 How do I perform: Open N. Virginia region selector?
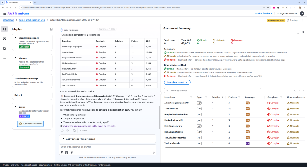(287, 13)
